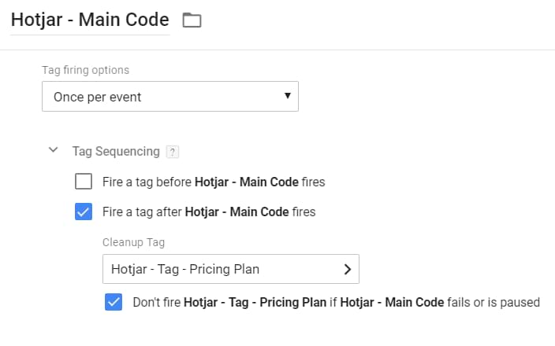Viewport: 555px width, 346px height.
Task: Click bold 'Pricing Plan' in Don't fire label
Action: 293,302
